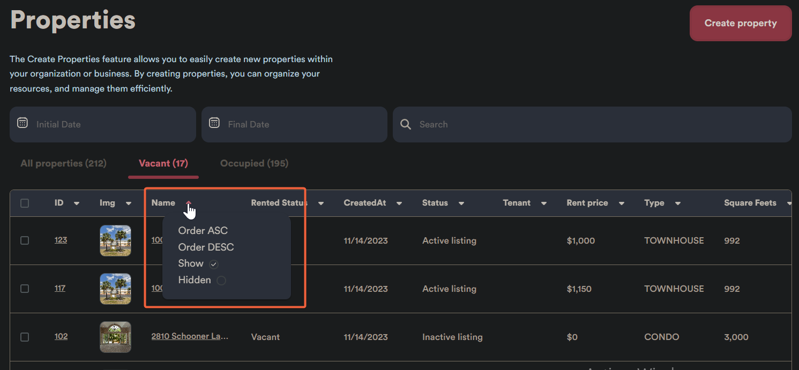
Task: Click the Name column sort arrow
Action: click(188, 203)
